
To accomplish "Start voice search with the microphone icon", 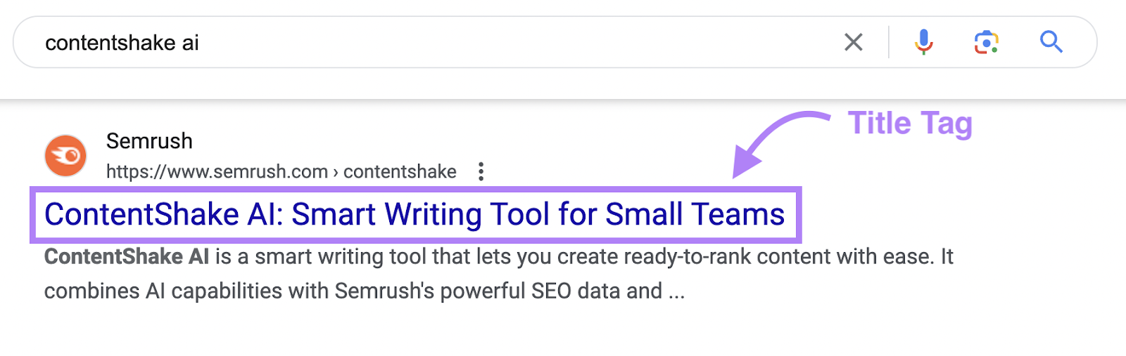I will coord(923,42).
